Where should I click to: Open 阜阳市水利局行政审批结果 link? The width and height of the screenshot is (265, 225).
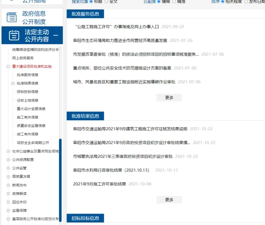[x=111, y=170]
